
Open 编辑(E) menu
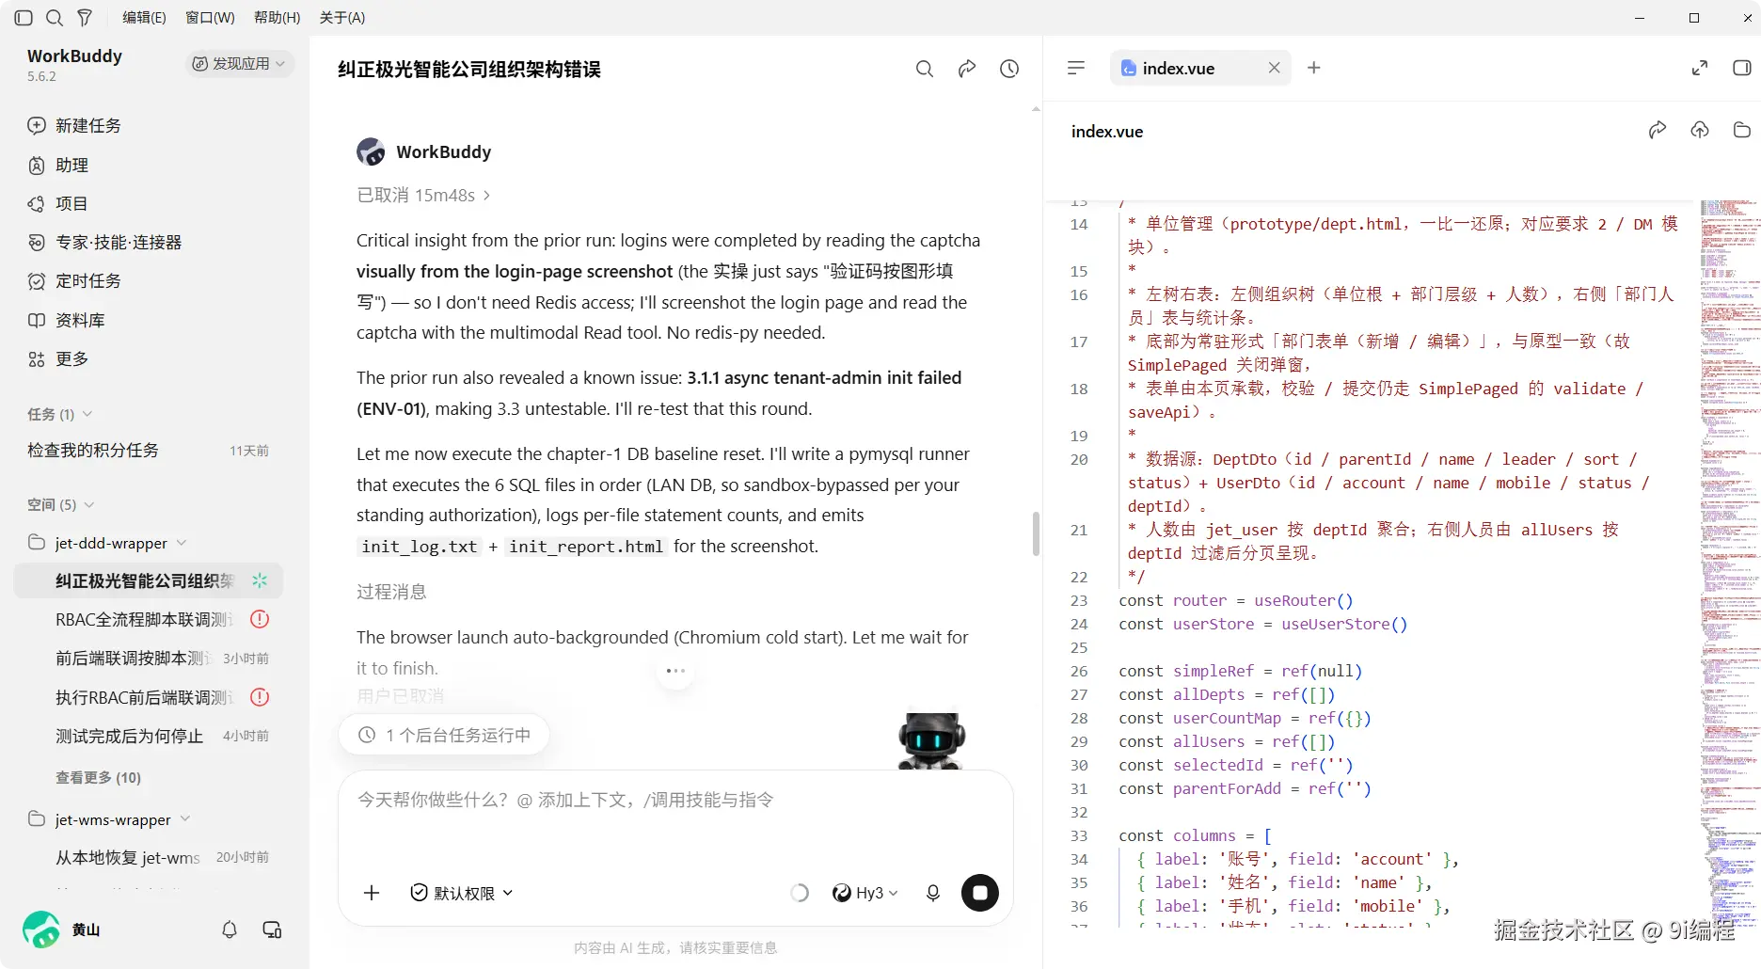click(144, 18)
